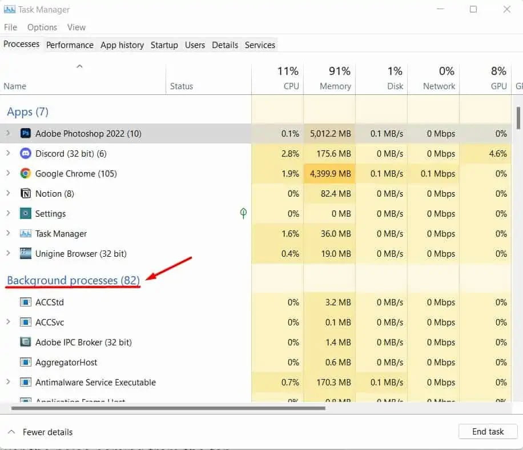
Task: Click Discord's 4.6% GPU value
Action: click(x=498, y=154)
